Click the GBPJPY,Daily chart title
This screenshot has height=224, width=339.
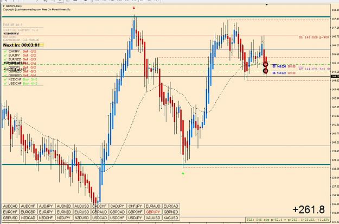(x=14, y=6)
